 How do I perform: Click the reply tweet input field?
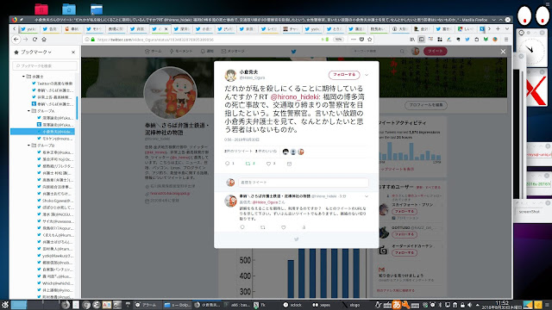304,183
